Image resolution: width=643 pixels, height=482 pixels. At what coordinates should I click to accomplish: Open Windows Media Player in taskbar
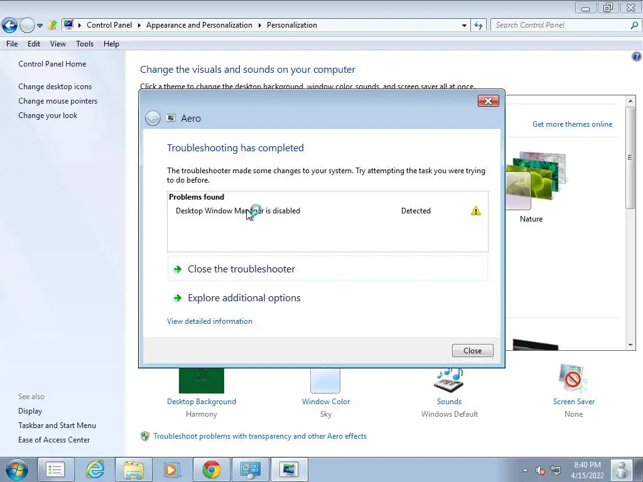pos(172,469)
